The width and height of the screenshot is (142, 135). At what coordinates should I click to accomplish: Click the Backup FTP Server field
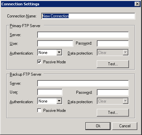click(83, 83)
